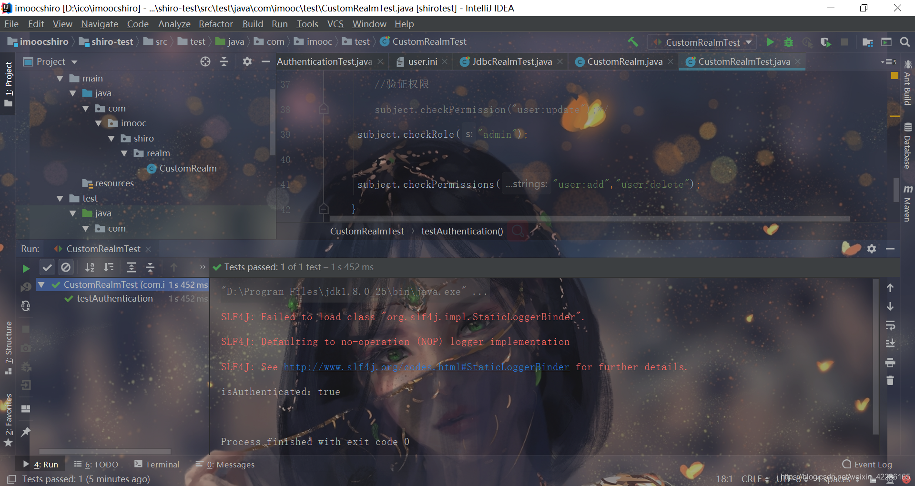Switch to CustomRealm.java tab
The image size is (915, 486).
624,61
